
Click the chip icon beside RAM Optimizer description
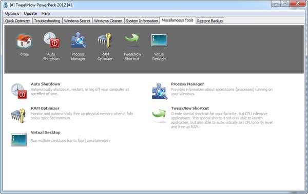click(x=18, y=116)
